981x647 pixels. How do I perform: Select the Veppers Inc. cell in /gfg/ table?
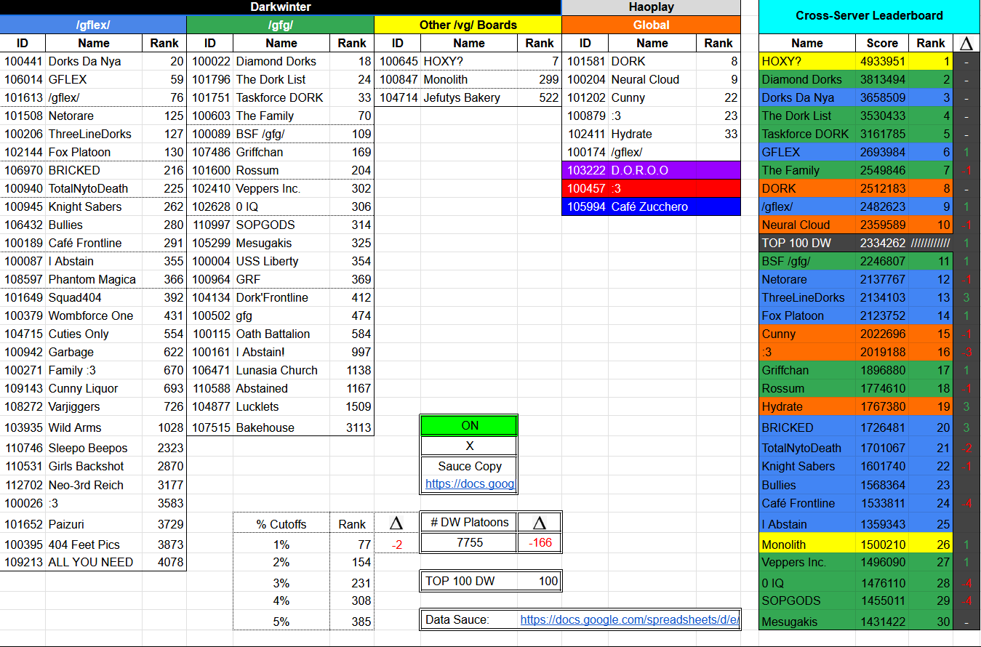(x=281, y=188)
